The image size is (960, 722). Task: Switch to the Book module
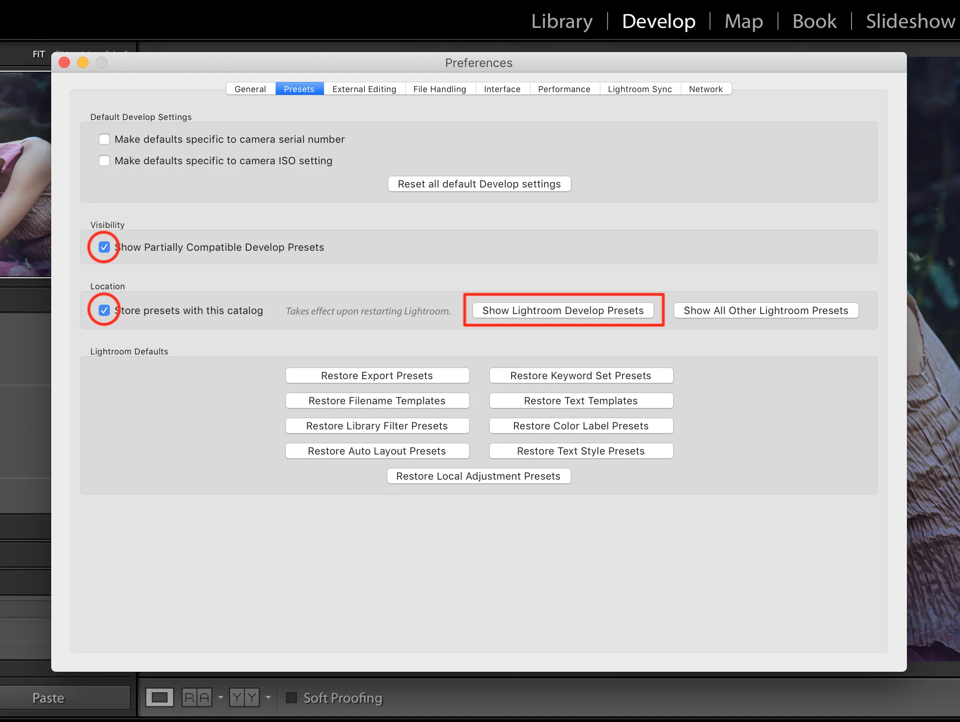click(814, 21)
